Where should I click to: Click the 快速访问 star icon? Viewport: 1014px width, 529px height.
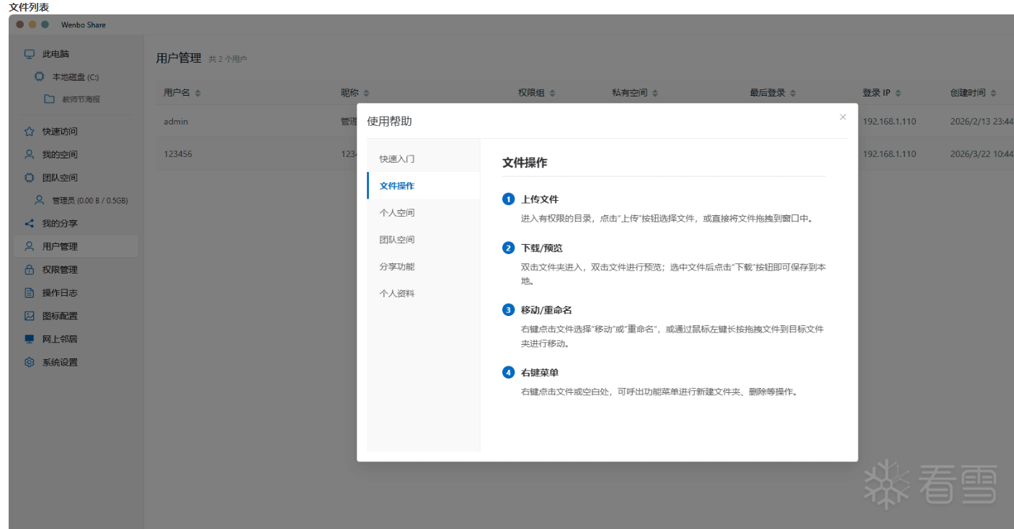click(30, 132)
